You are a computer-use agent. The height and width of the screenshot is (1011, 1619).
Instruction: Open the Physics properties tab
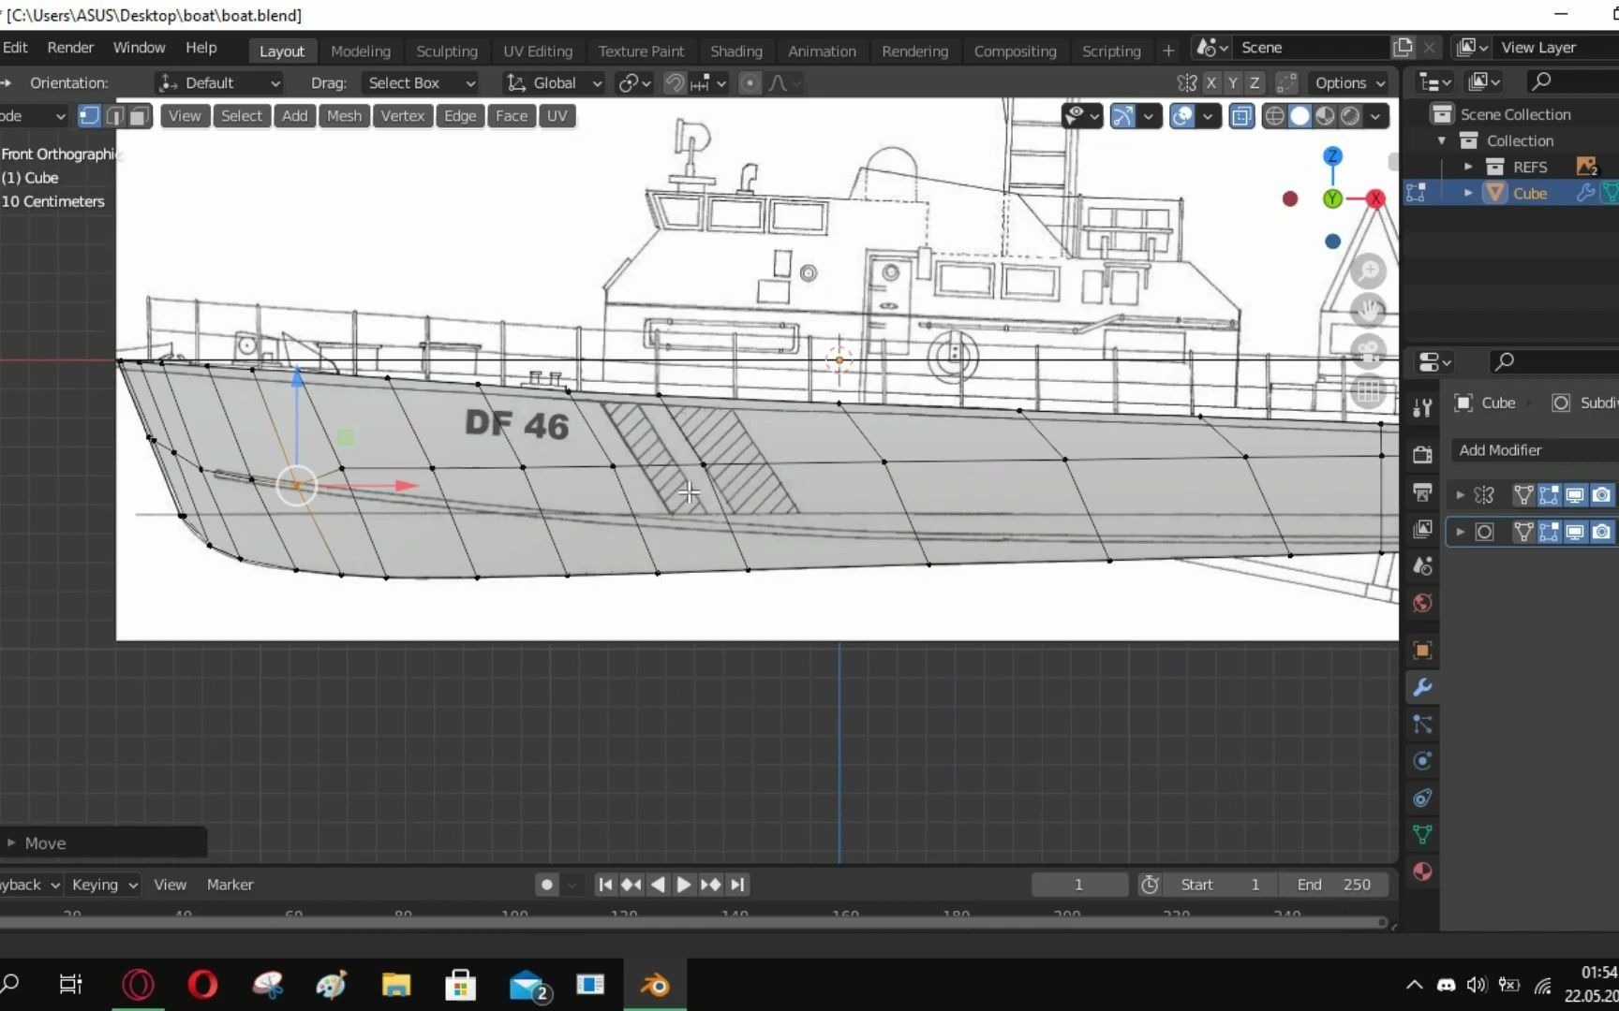point(1422,761)
